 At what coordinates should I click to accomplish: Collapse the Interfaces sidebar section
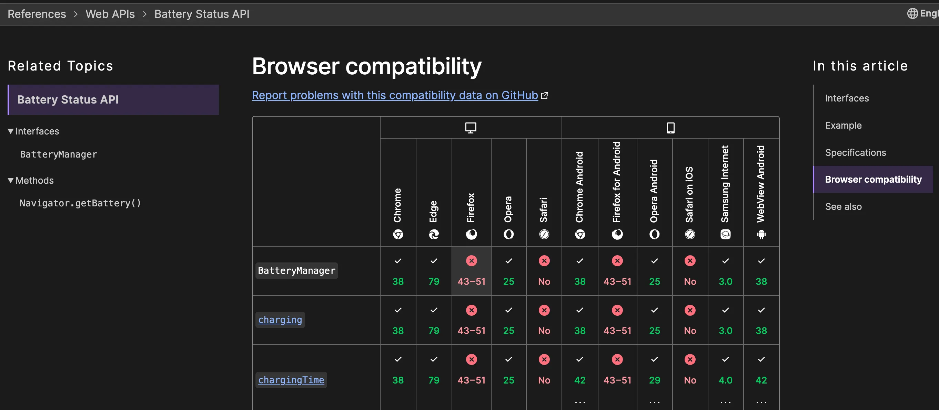pyautogui.click(x=33, y=131)
